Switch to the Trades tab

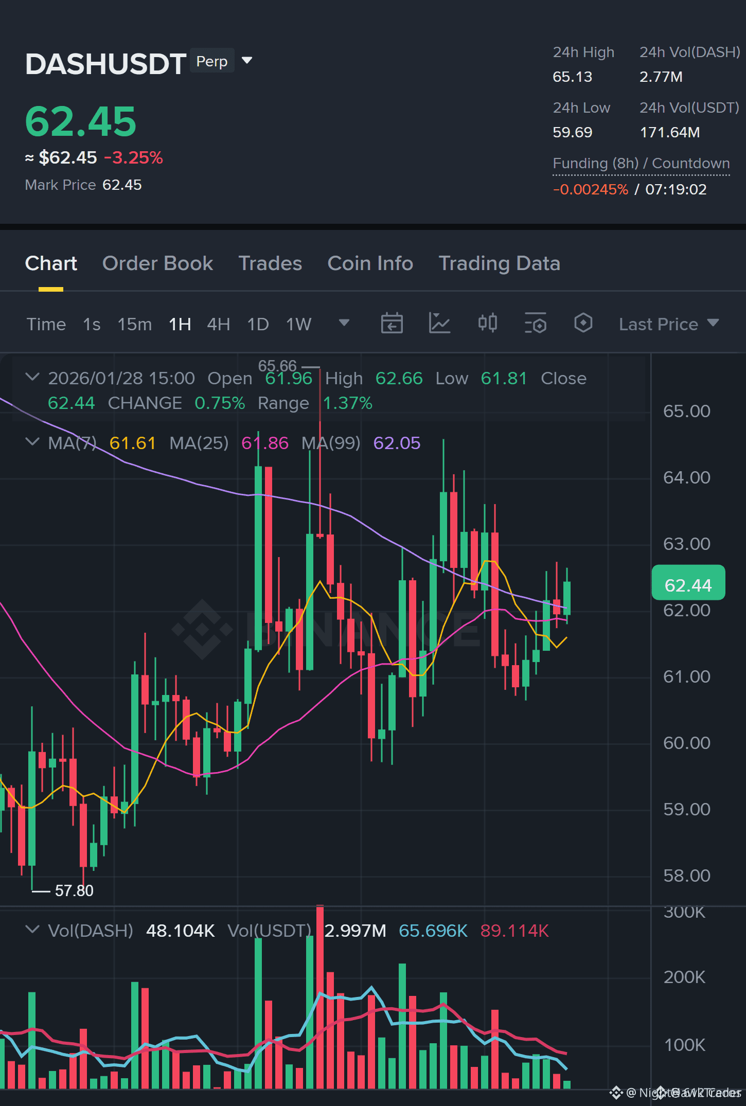click(x=270, y=263)
